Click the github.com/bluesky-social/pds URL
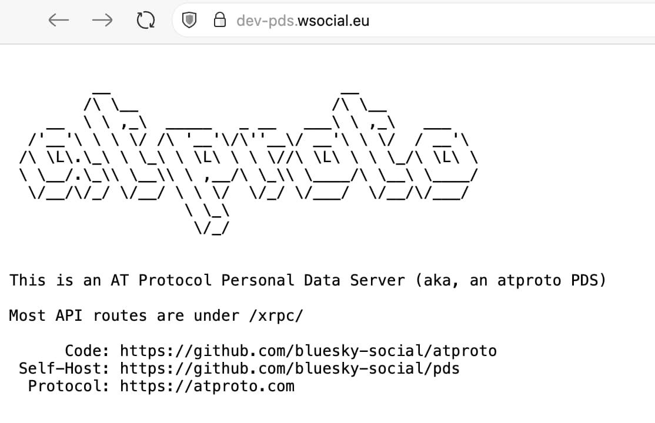The height and width of the screenshot is (423, 655). coord(290,369)
